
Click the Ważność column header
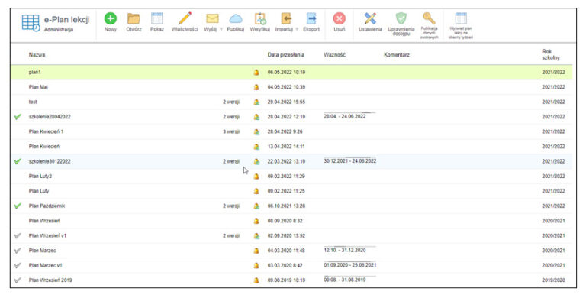pyautogui.click(x=334, y=55)
